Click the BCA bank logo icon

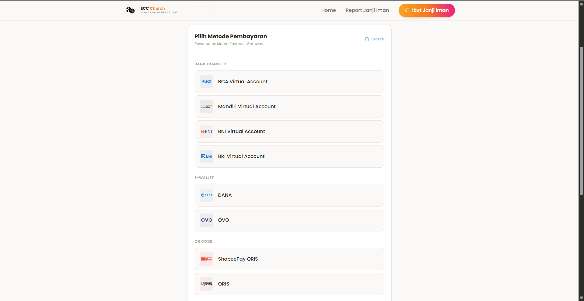point(207,82)
